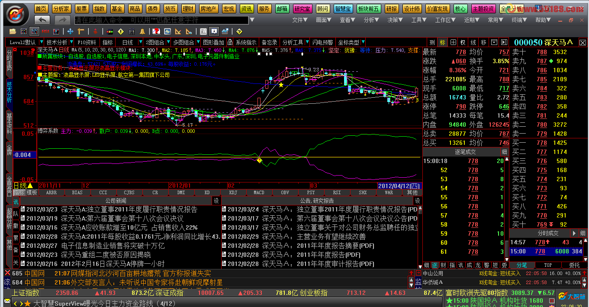This screenshot has width=589, height=307.
Task: Click the 备忘录 toolbar button
Action: [269, 42]
